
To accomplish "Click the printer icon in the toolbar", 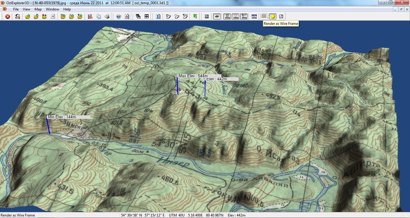I will pyautogui.click(x=107, y=16).
